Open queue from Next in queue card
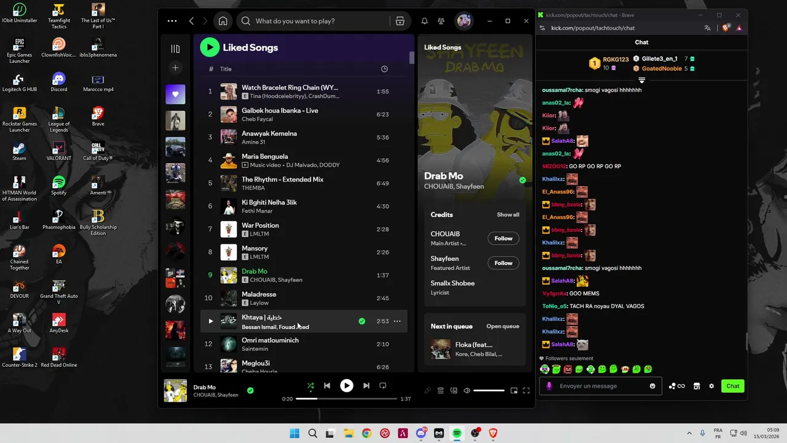Screen dimensions: 787x443 pos(503,326)
